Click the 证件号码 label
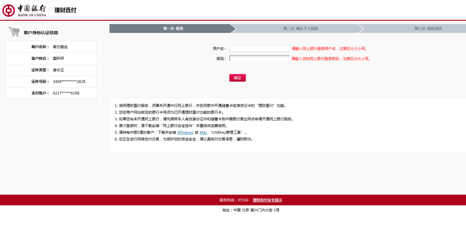 coord(40,82)
